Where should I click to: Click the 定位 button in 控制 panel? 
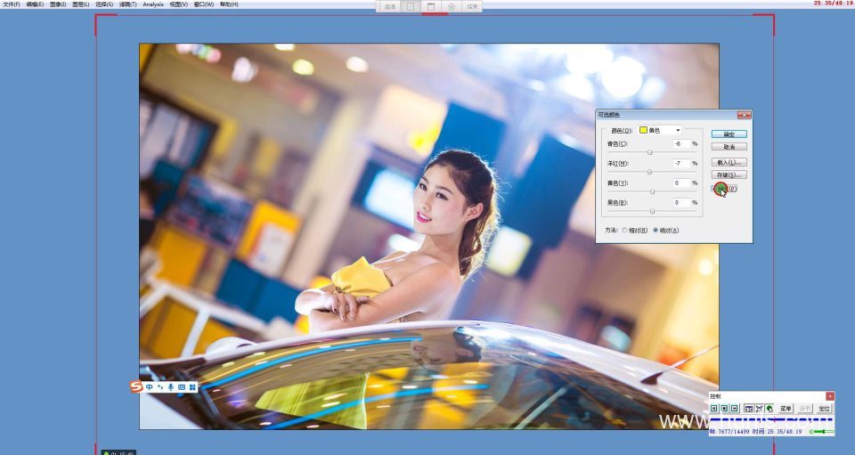pyautogui.click(x=824, y=408)
